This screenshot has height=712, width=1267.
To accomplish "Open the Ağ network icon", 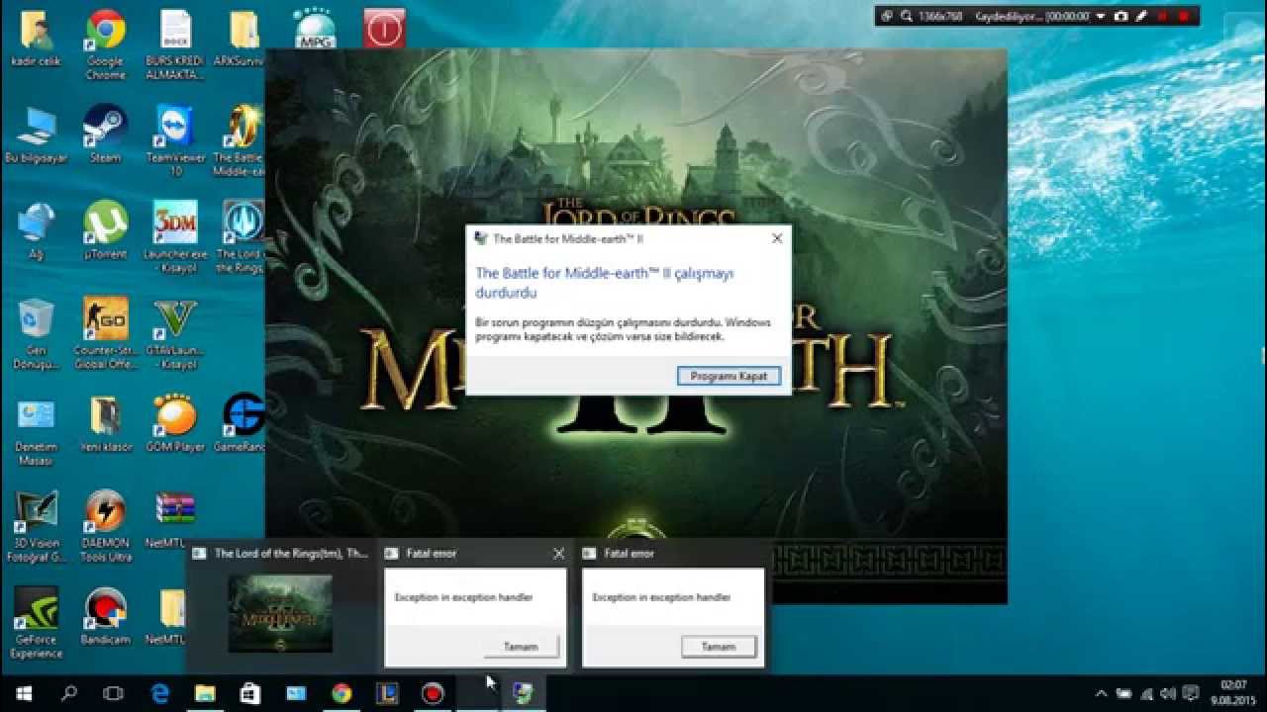I will coord(37,231).
